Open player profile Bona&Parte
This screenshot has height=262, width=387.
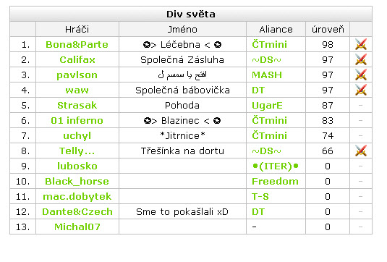[x=77, y=45]
